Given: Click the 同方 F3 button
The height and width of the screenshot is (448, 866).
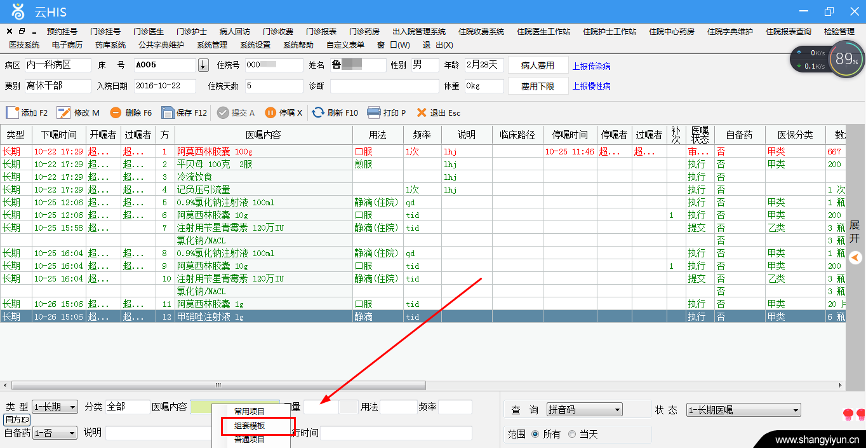Looking at the screenshot, I should point(17,419).
